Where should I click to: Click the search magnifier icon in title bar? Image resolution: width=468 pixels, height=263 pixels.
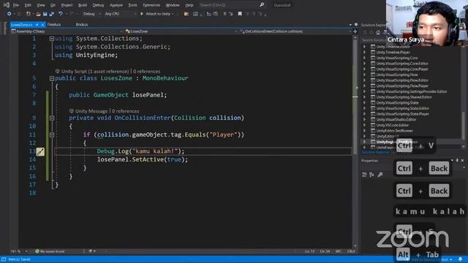tap(262, 5)
